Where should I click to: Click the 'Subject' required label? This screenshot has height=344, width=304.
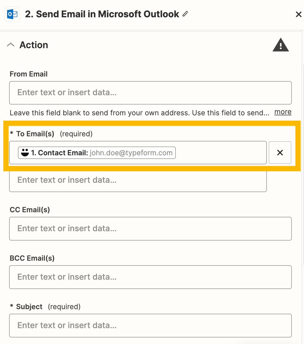click(x=29, y=307)
